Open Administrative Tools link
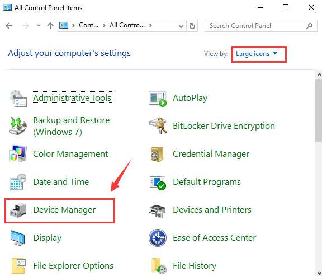The height and width of the screenshot is (276, 322). [x=72, y=97]
